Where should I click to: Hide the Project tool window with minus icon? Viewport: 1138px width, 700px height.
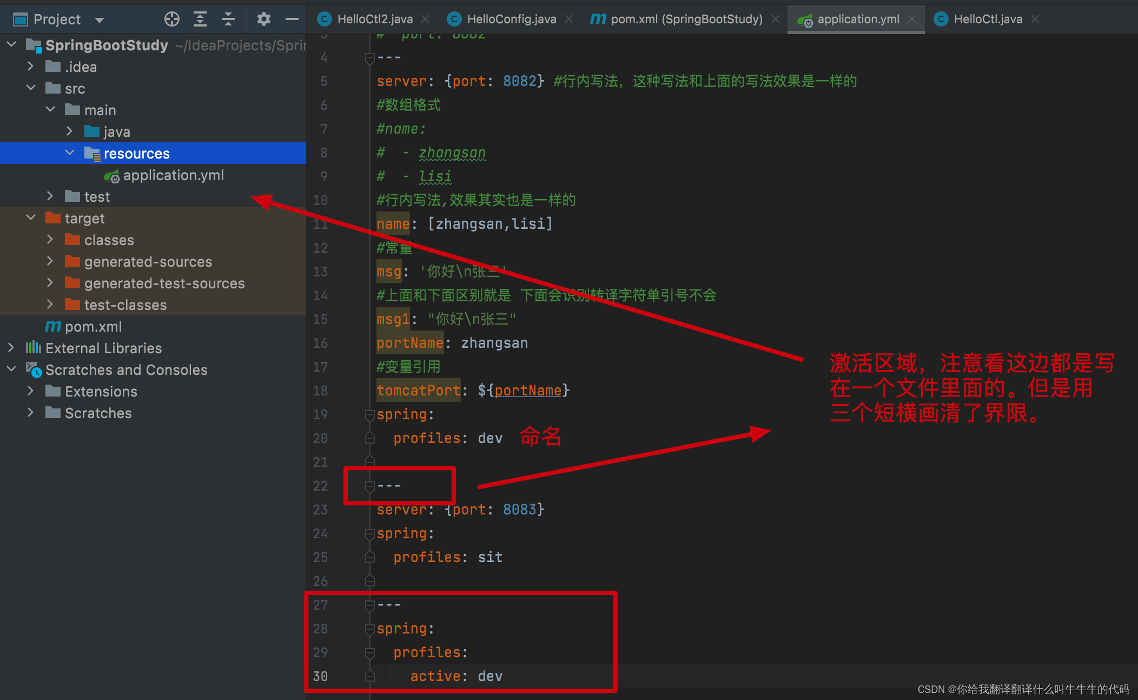coord(292,19)
